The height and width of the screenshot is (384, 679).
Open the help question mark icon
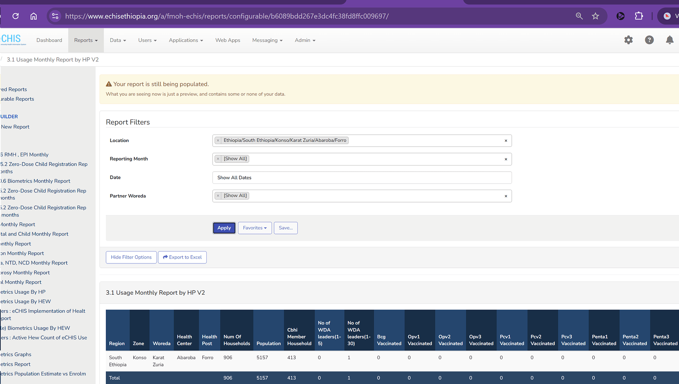(x=649, y=40)
